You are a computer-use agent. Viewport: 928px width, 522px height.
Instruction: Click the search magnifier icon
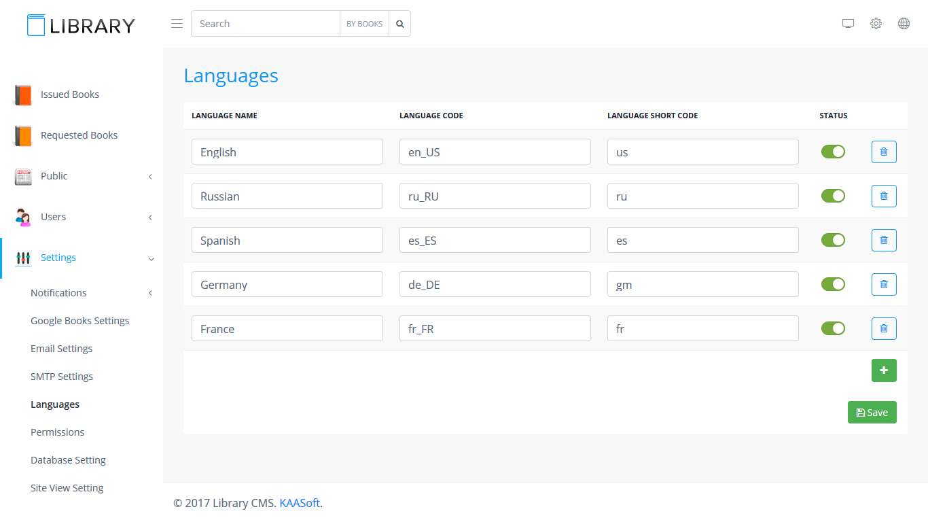coord(400,24)
